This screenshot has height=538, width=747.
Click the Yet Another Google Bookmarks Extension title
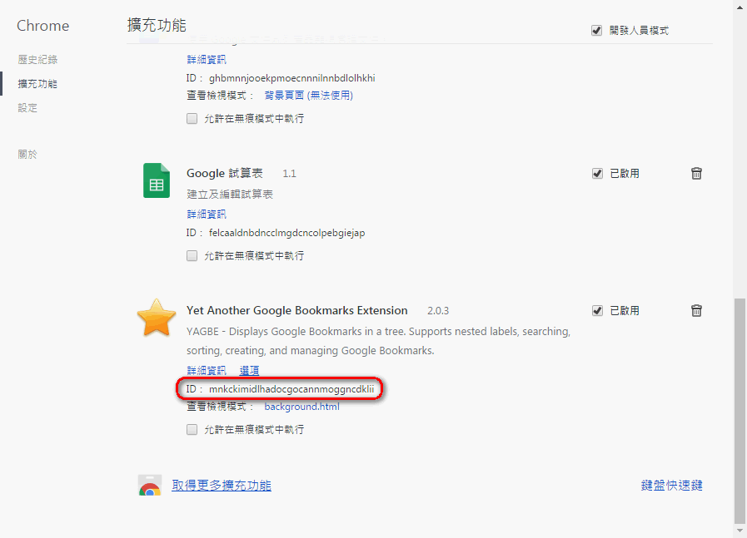pyautogui.click(x=297, y=311)
